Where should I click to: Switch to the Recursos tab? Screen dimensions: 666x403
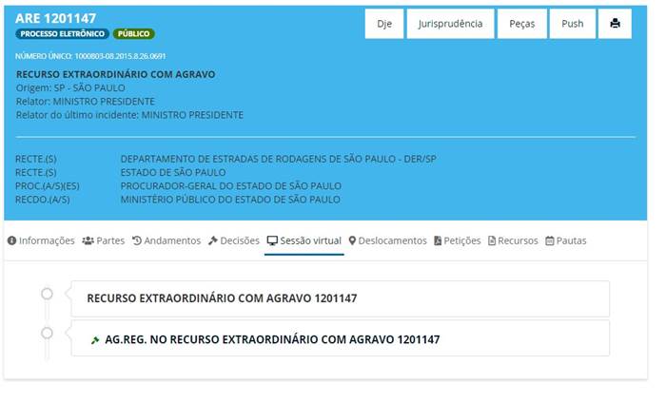[513, 241]
